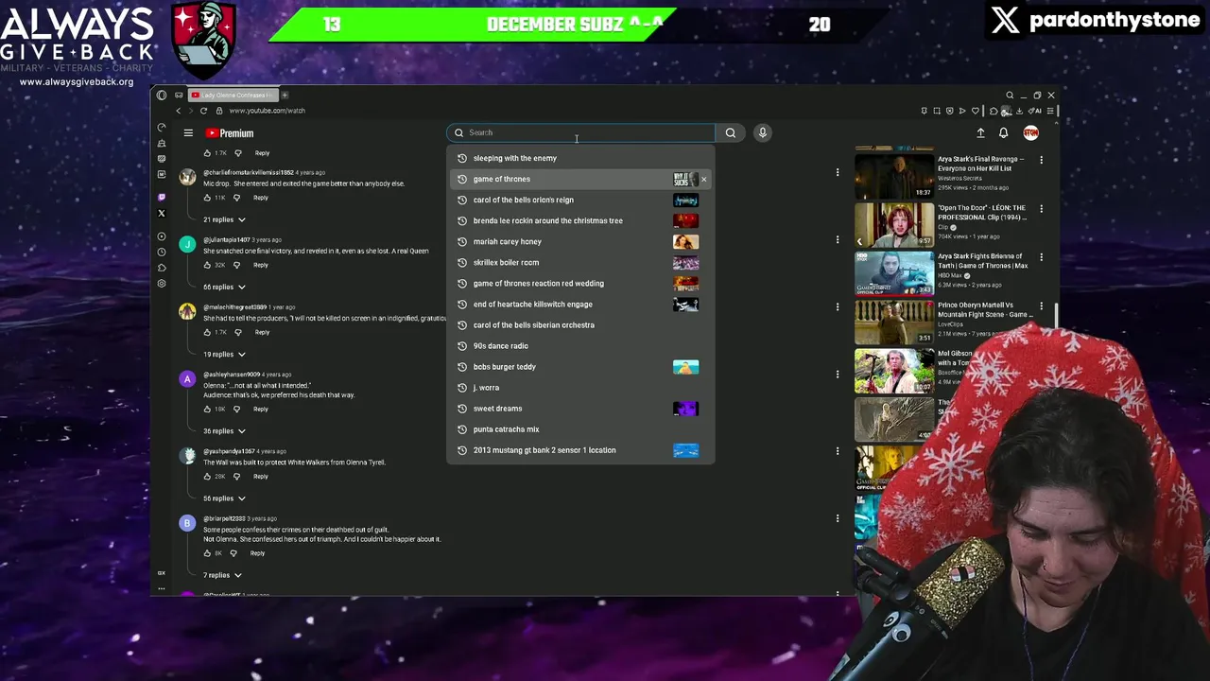Like the comment by @juliantapia1407

pyautogui.click(x=207, y=265)
